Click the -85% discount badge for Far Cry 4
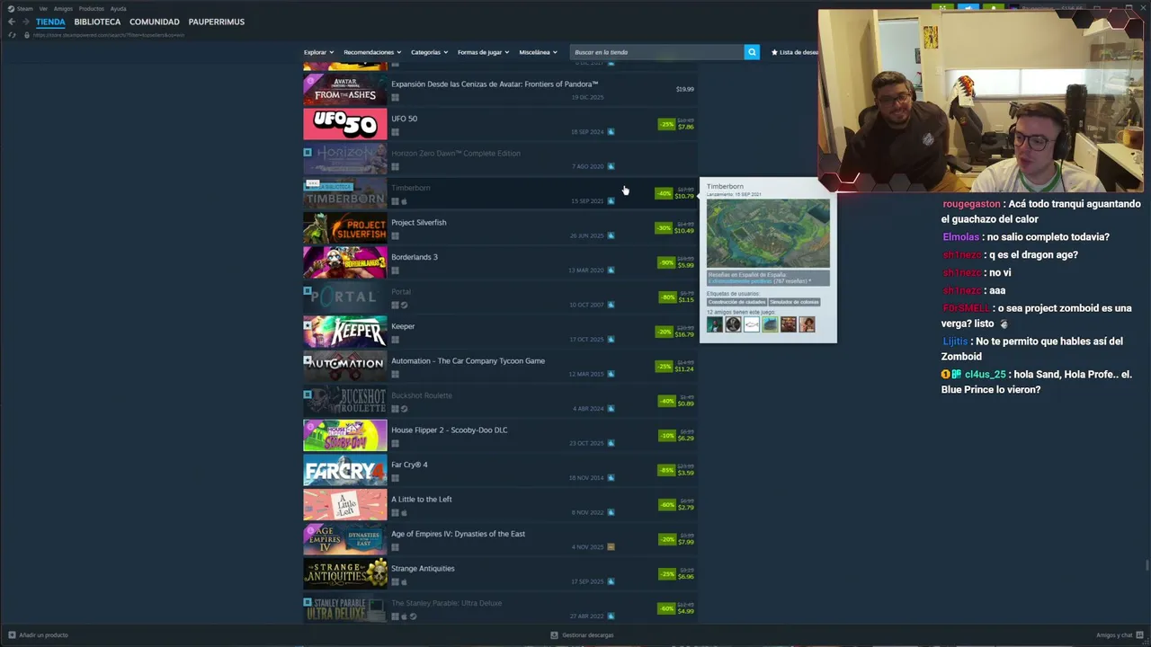 click(x=666, y=470)
